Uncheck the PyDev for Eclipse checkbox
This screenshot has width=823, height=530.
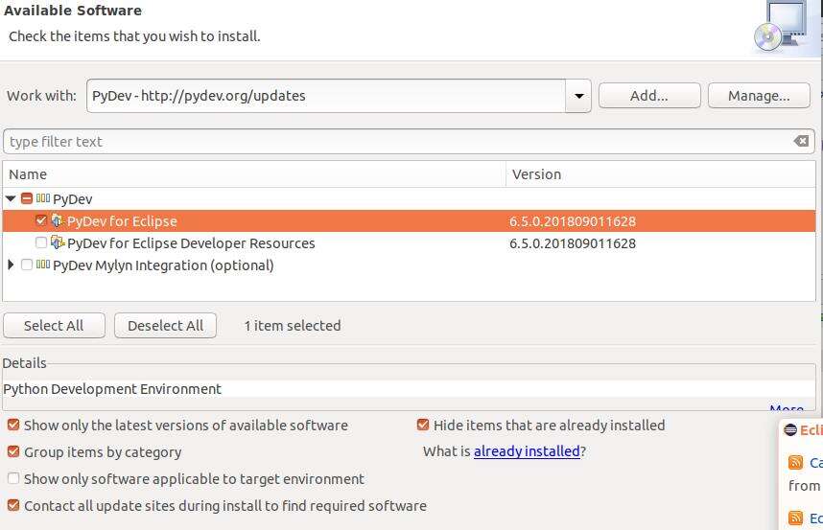(41, 220)
